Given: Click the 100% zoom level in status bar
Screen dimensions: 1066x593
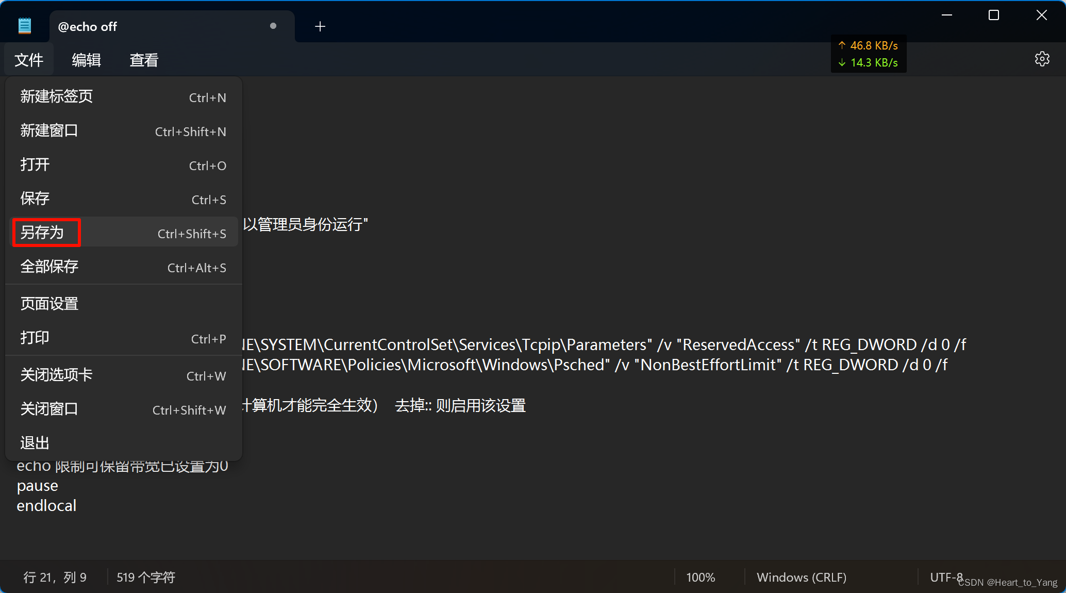Looking at the screenshot, I should (701, 577).
